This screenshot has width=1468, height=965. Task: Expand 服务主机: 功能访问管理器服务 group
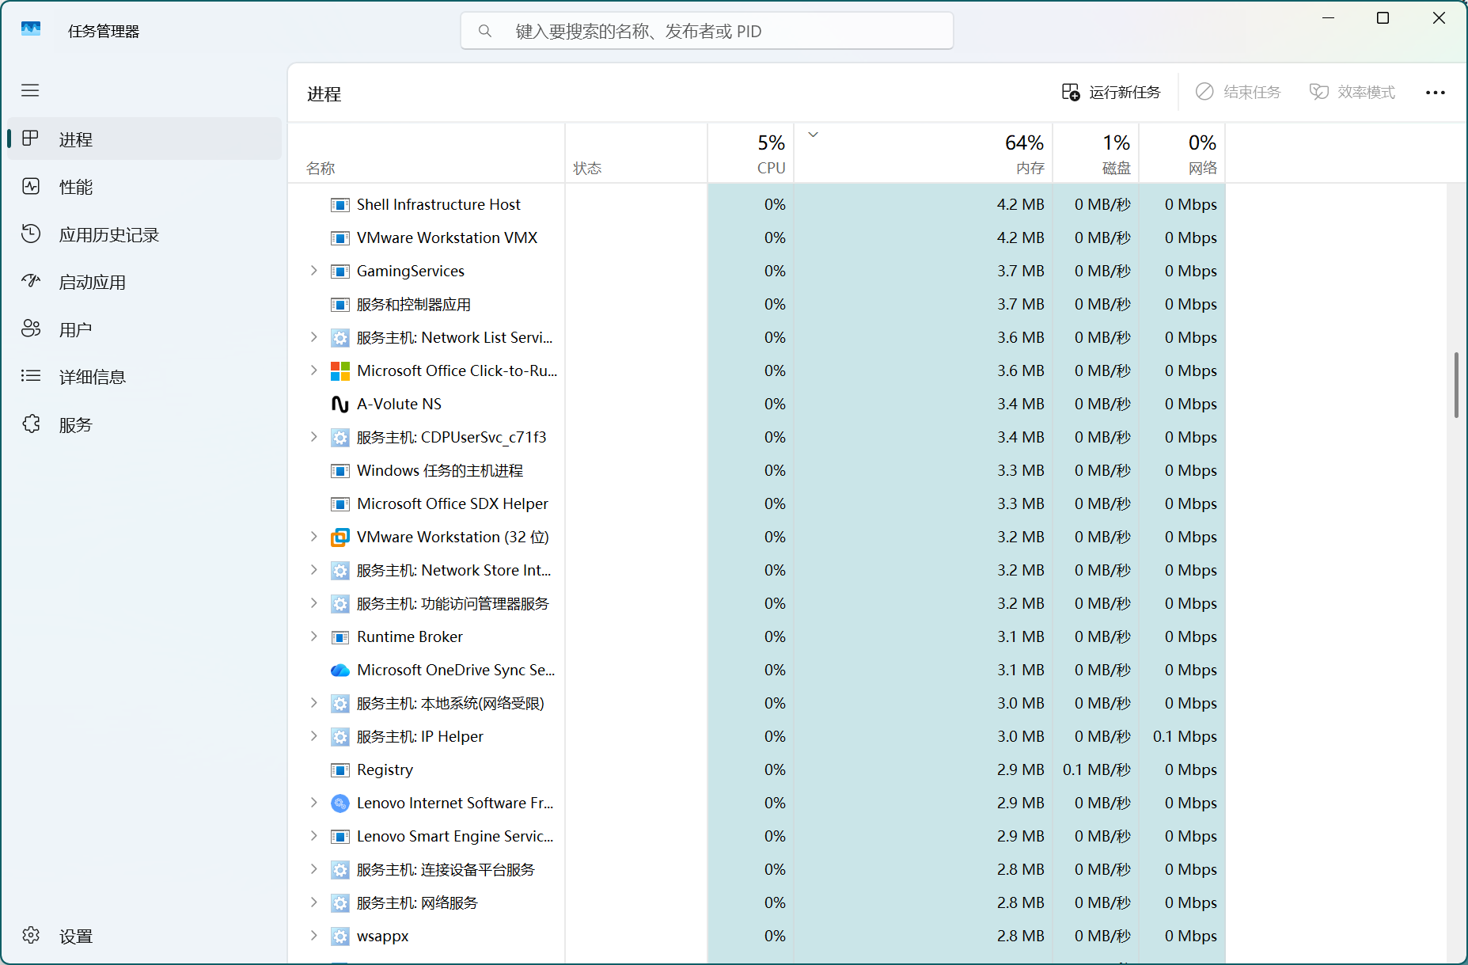click(313, 603)
